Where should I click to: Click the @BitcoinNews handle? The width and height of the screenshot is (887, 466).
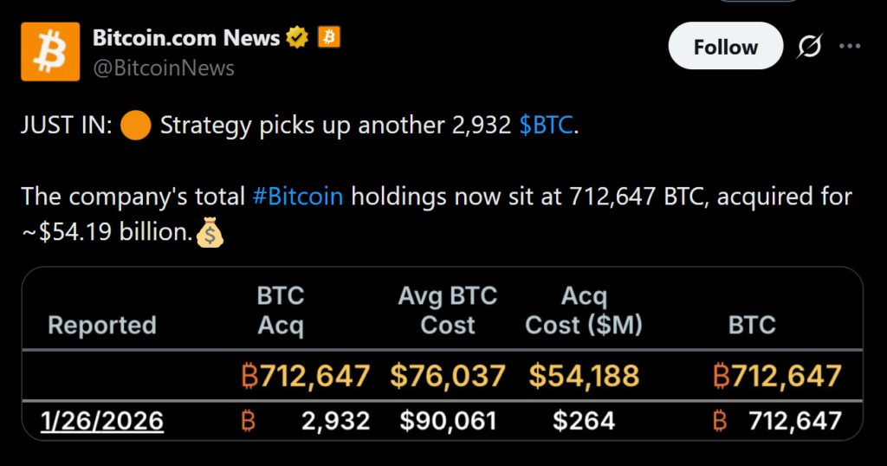164,68
